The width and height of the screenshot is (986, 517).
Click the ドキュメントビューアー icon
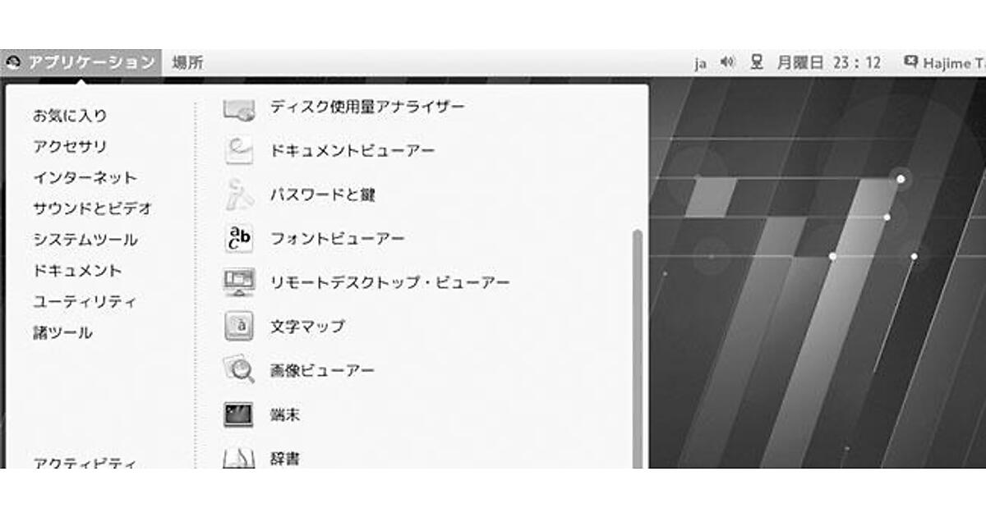point(239,151)
